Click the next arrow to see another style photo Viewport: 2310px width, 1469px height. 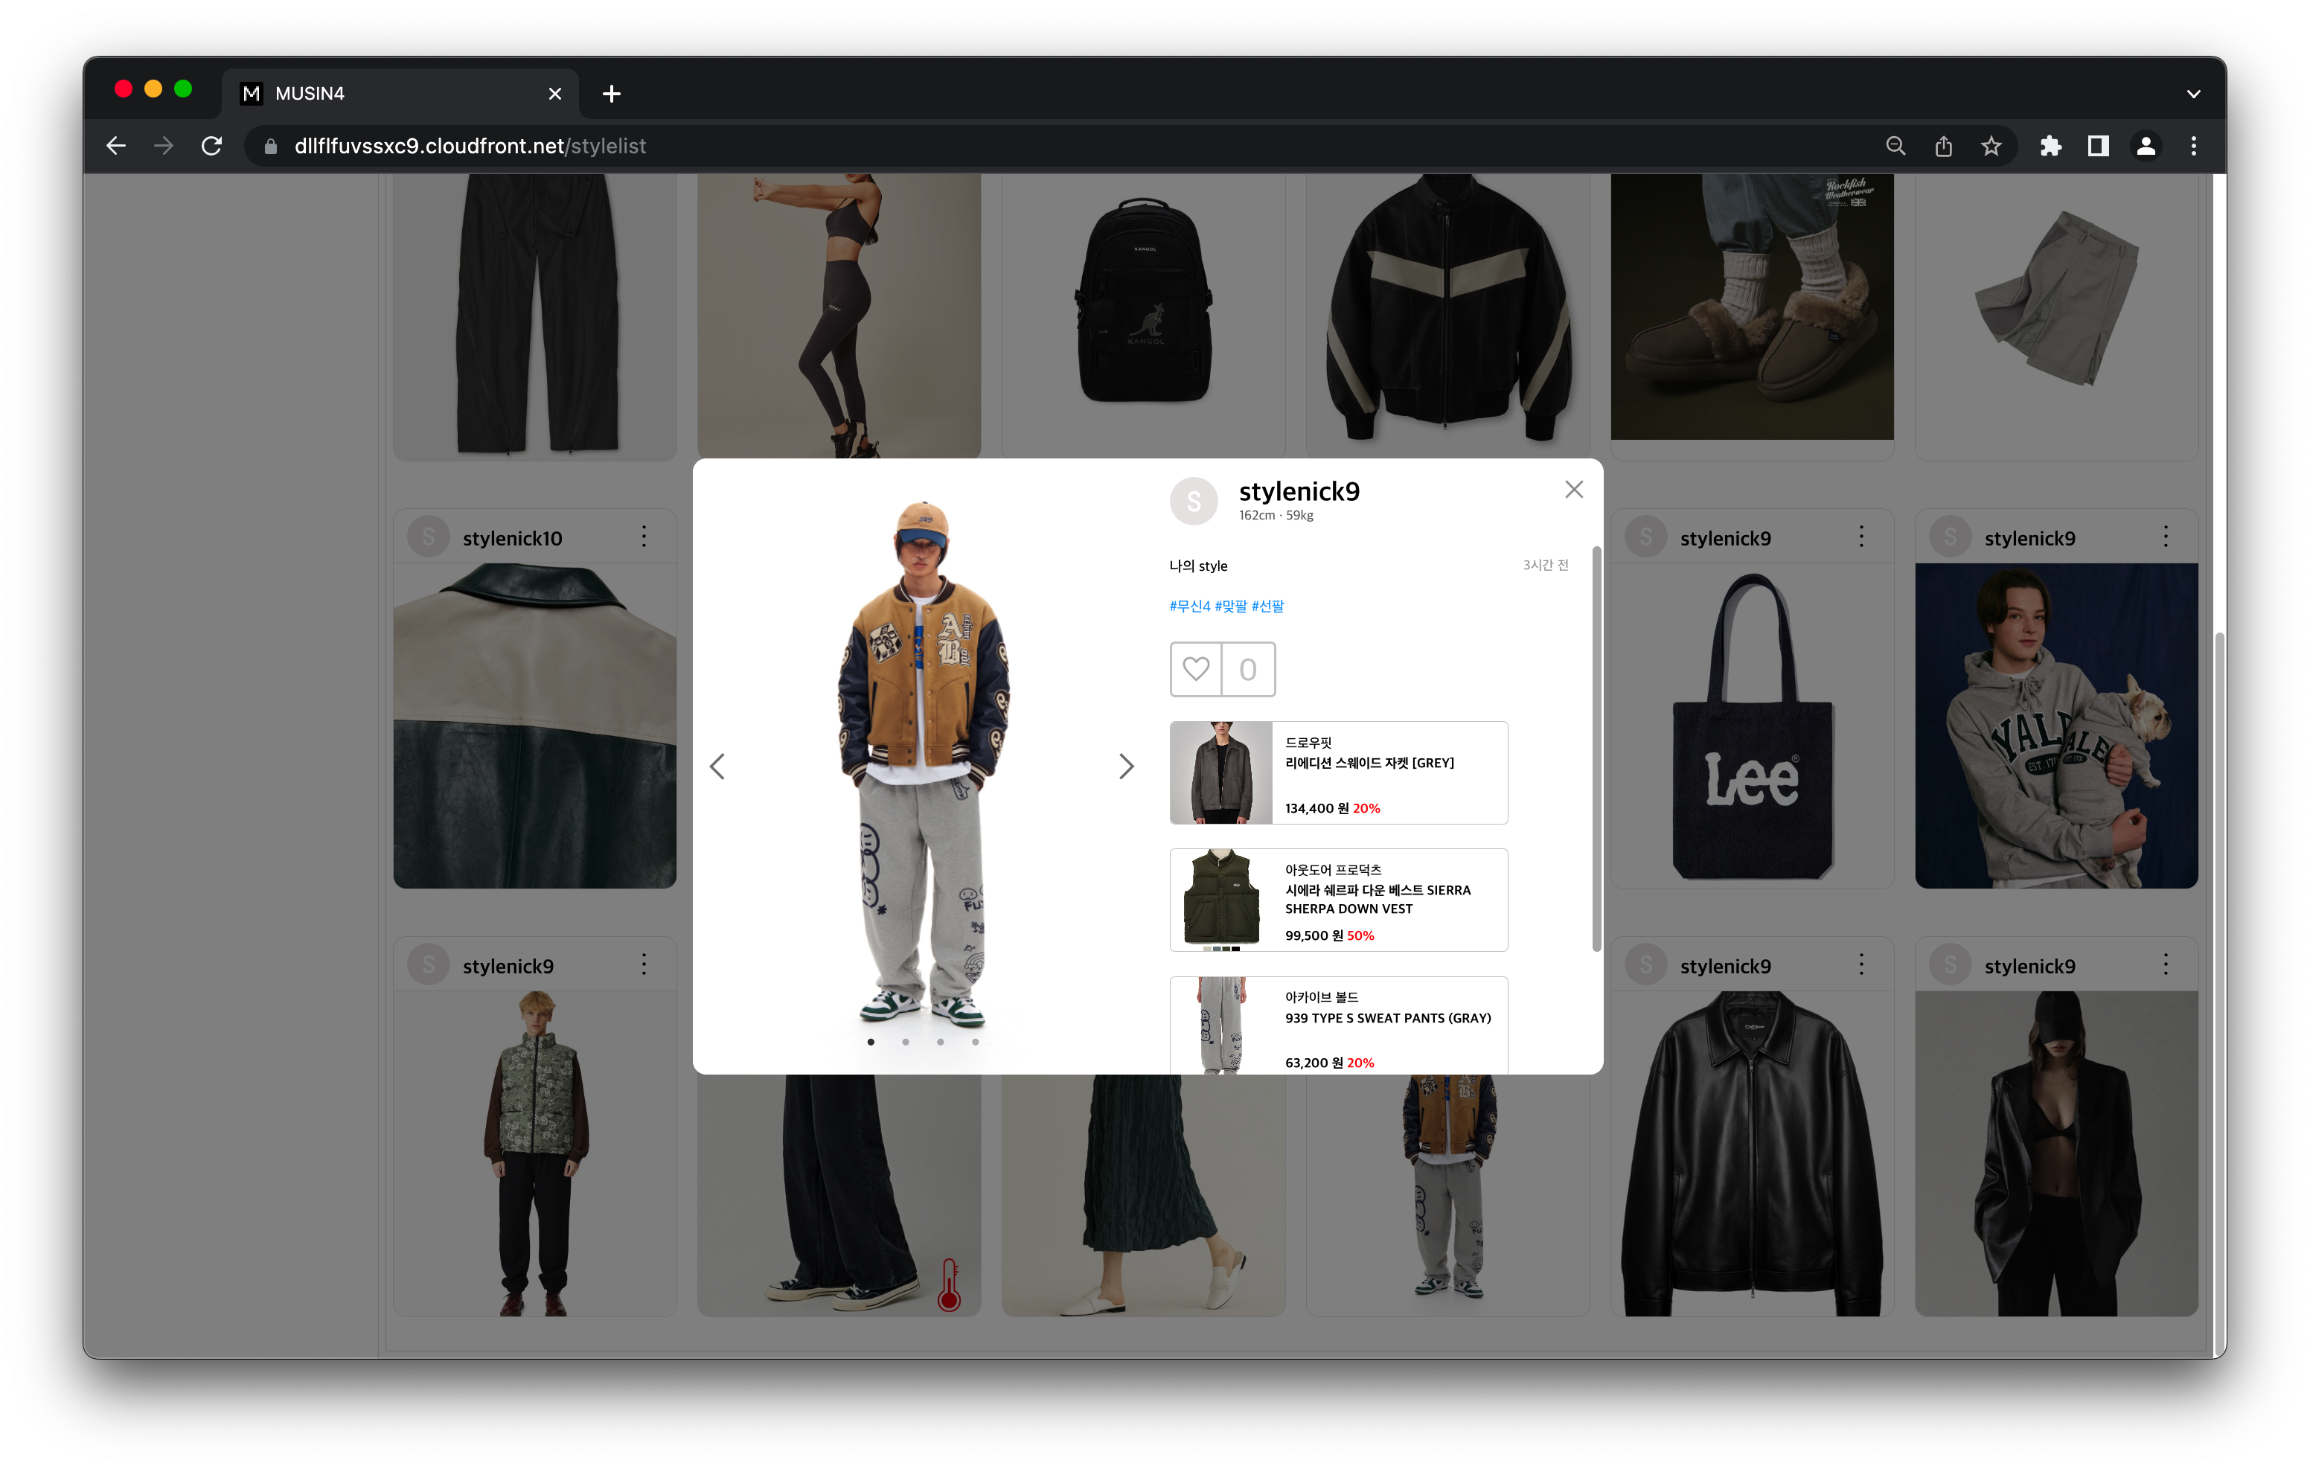click(x=1126, y=766)
